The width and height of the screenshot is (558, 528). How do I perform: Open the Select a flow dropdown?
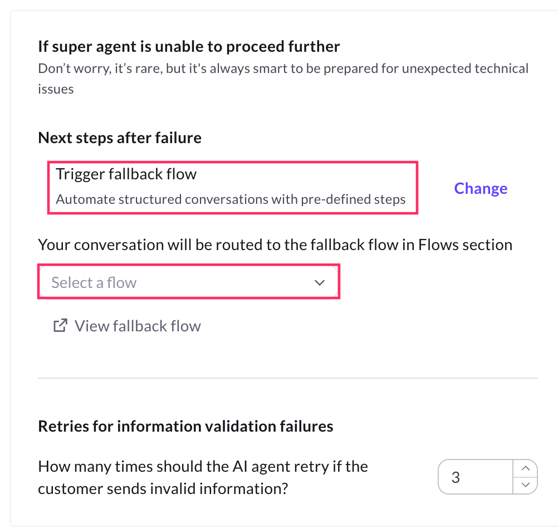click(188, 282)
